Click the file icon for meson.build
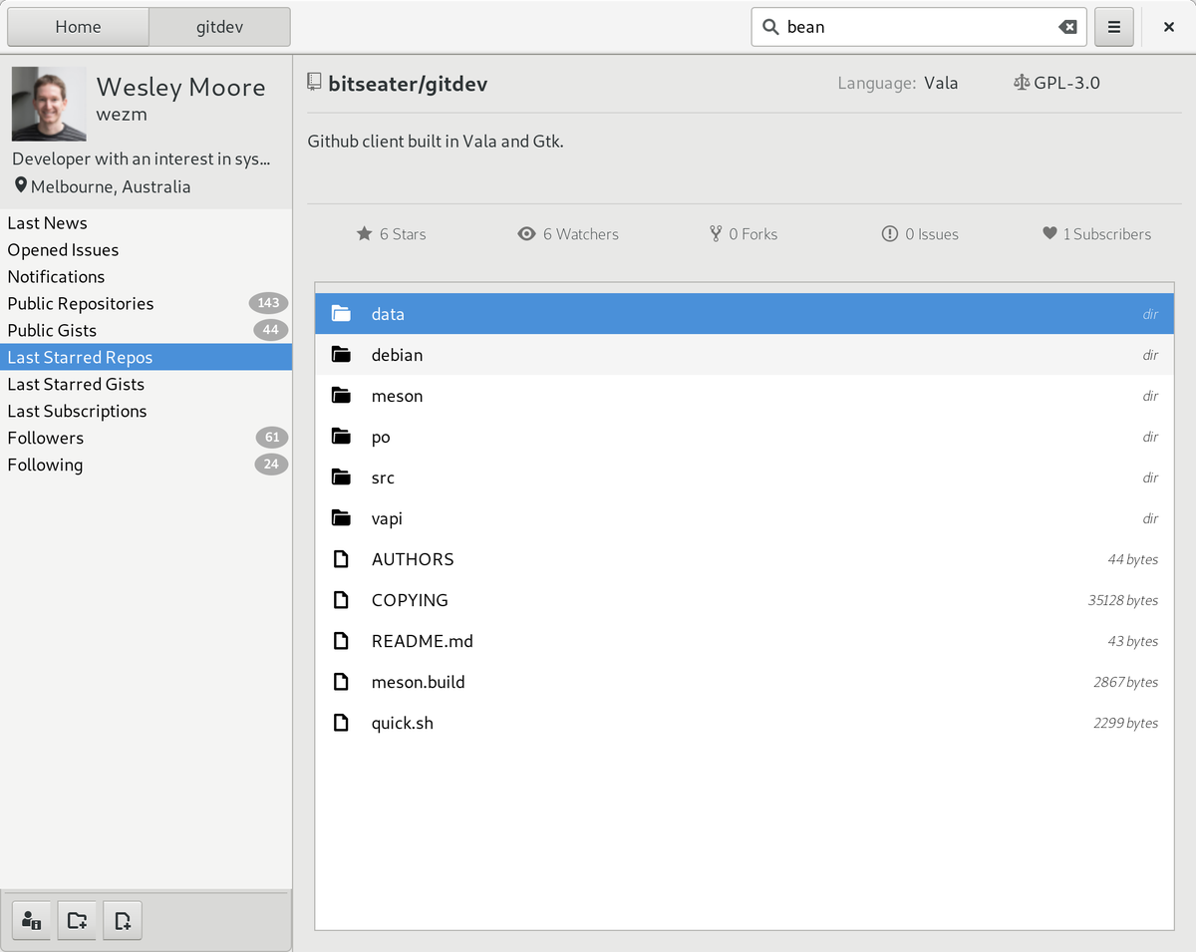 pyautogui.click(x=341, y=682)
